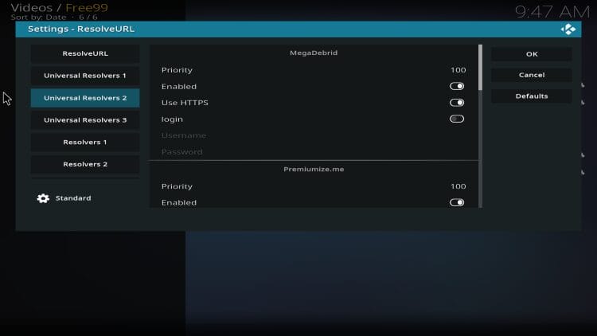
Task: Open the ResolveURL settings tab
Action: 85,53
